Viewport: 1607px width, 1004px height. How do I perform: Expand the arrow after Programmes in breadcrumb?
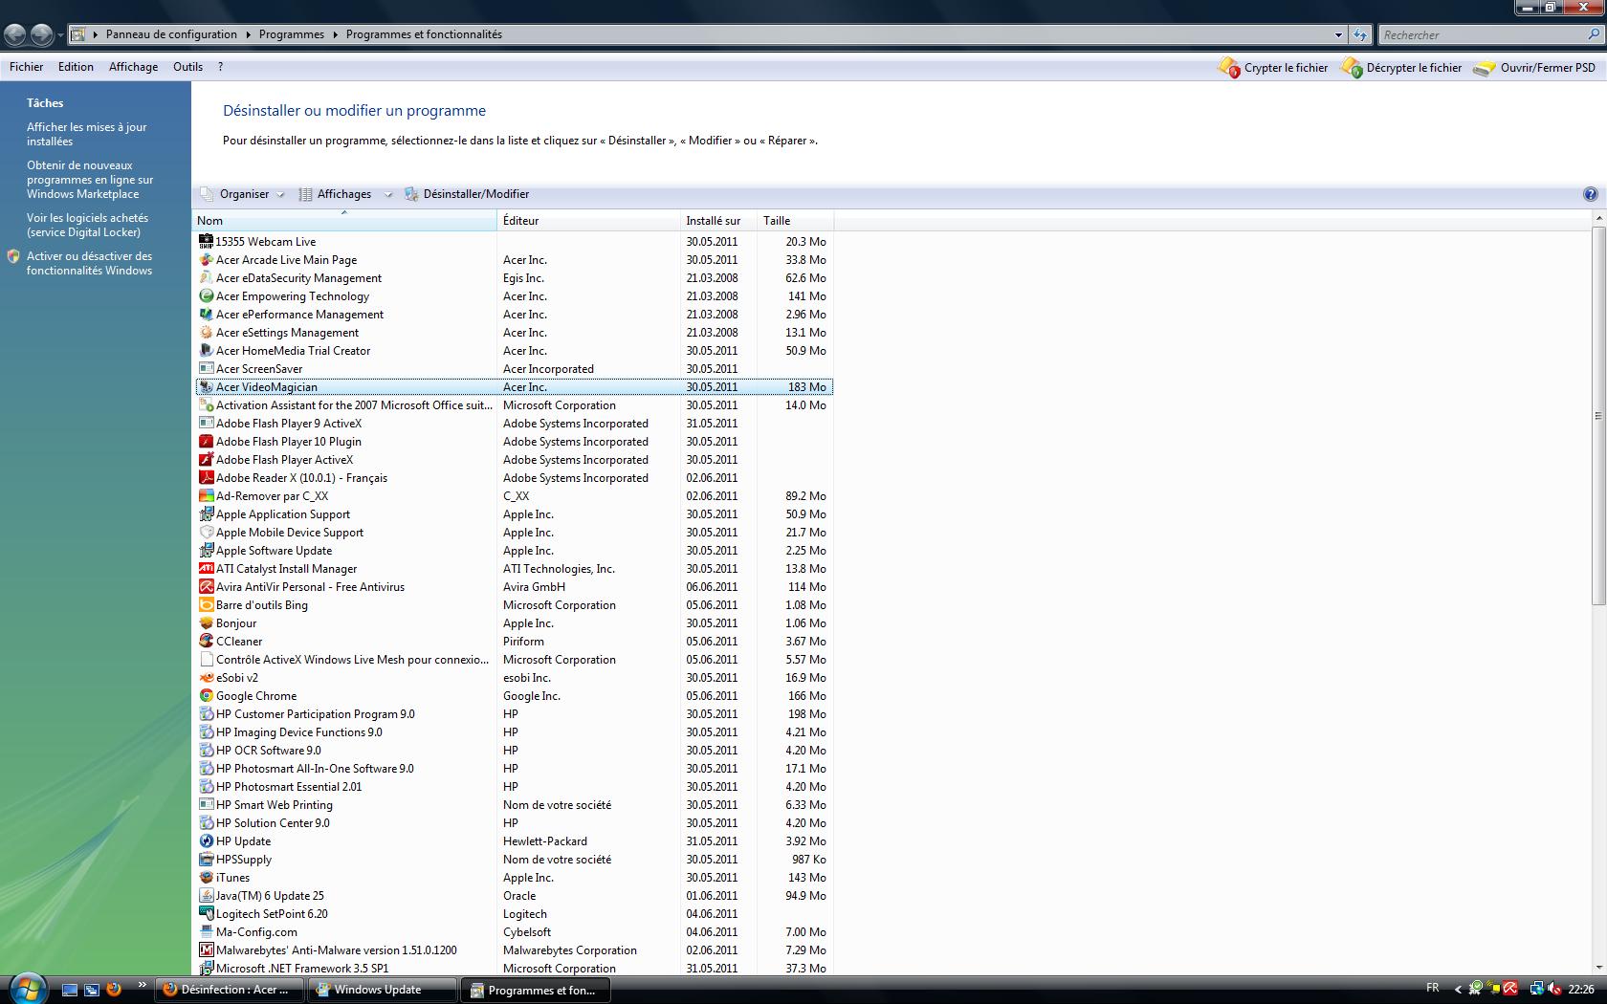[x=336, y=34]
